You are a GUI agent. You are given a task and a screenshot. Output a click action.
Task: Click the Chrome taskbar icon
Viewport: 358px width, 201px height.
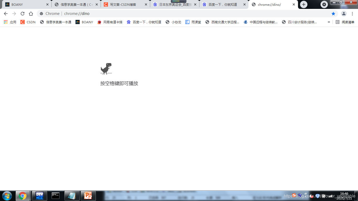click(x=23, y=196)
